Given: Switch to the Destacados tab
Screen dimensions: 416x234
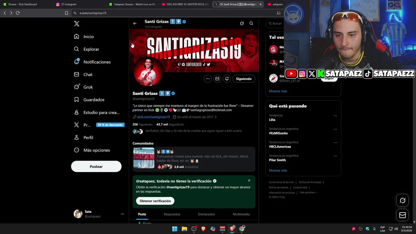Looking at the screenshot, I should pyautogui.click(x=207, y=214).
